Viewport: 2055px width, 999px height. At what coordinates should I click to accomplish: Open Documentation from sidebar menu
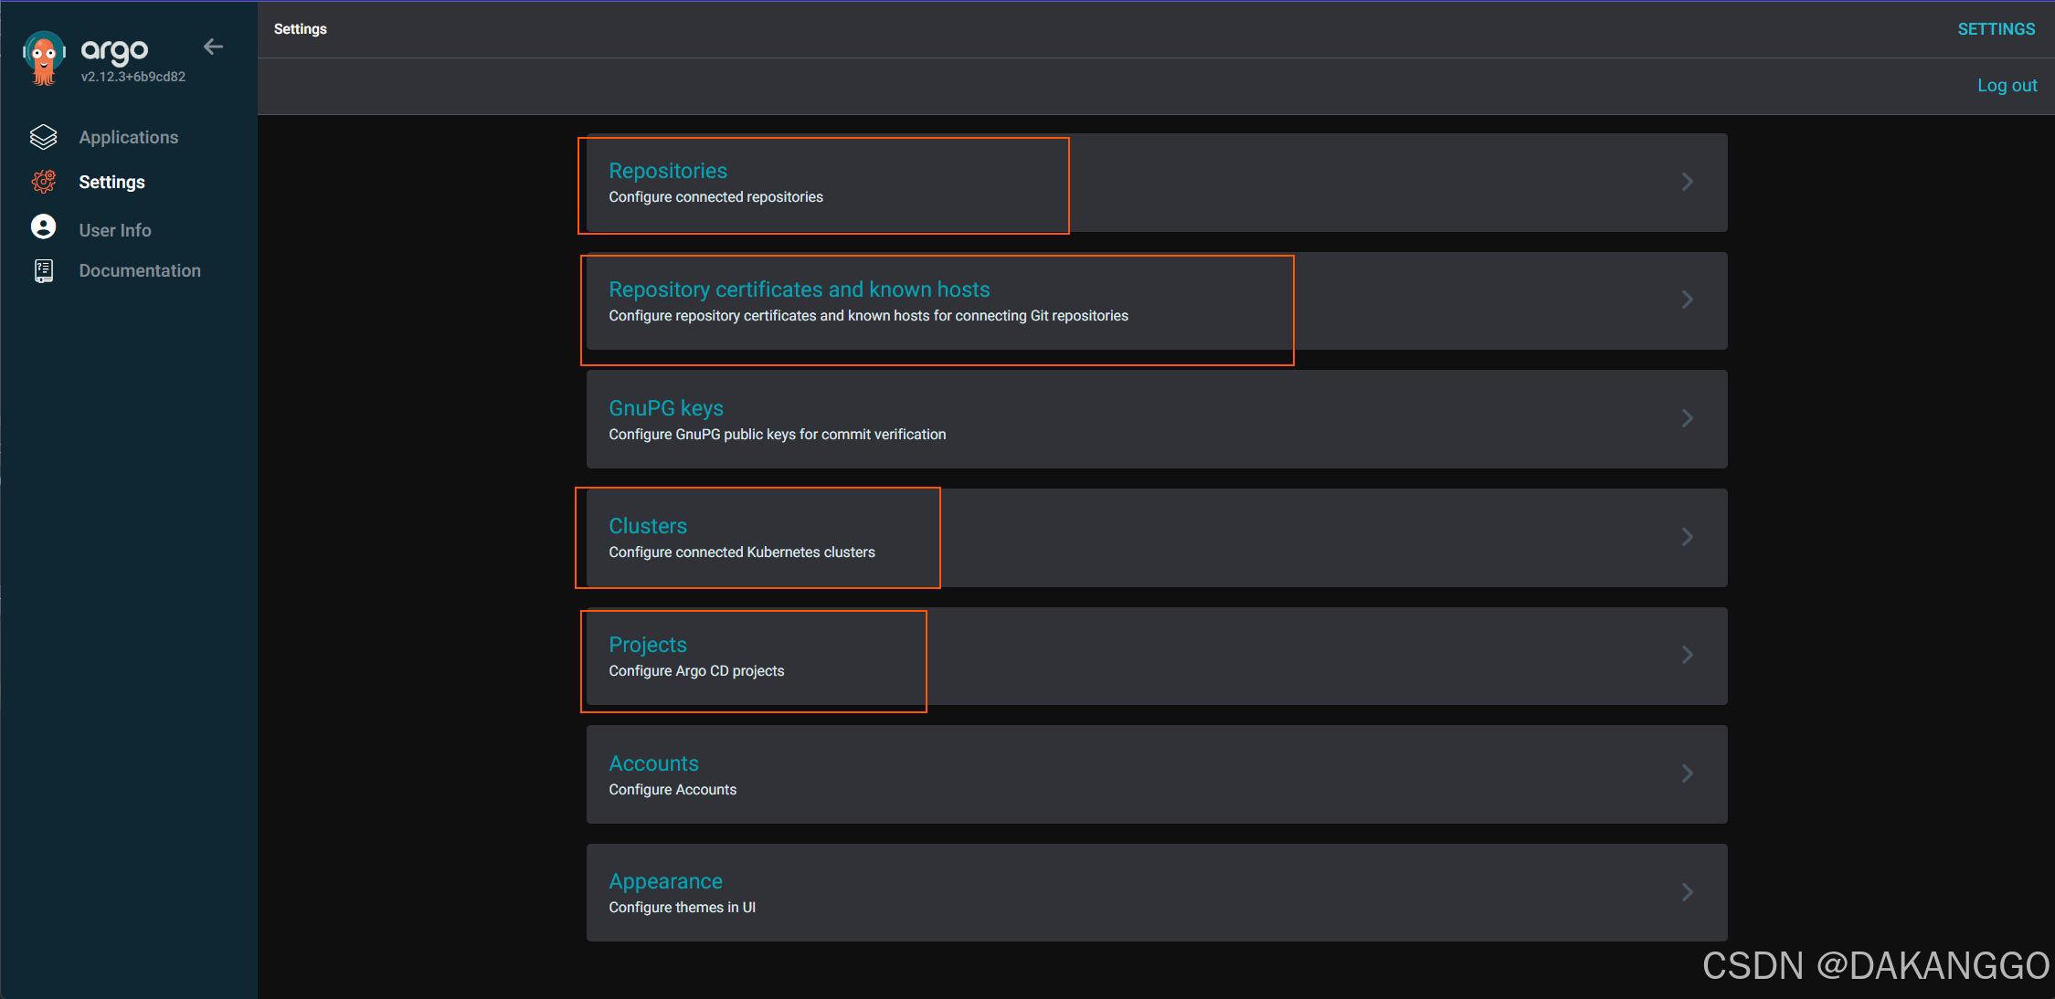point(140,270)
